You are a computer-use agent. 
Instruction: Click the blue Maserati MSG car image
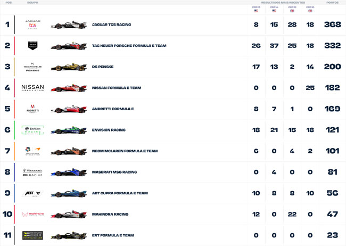click(x=69, y=173)
